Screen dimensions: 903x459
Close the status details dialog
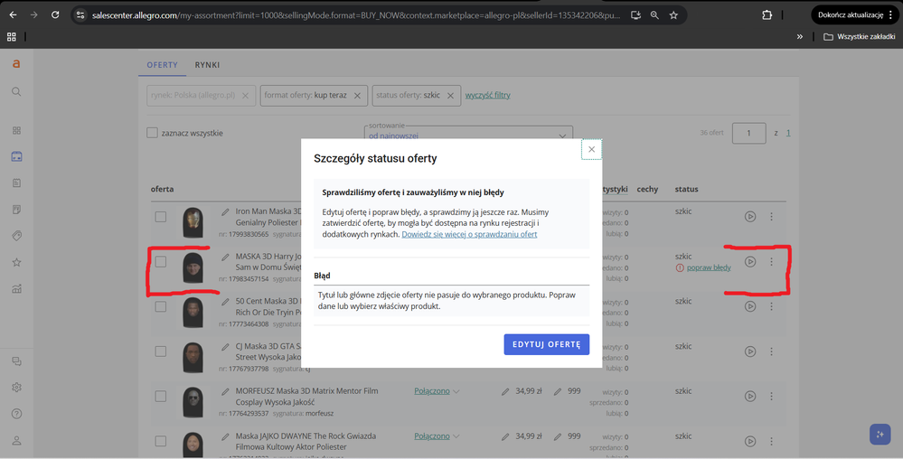click(x=591, y=149)
